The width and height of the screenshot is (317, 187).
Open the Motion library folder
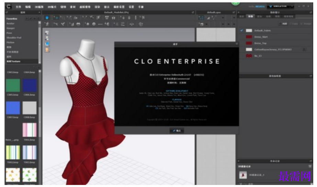pyautogui.click(x=10, y=43)
